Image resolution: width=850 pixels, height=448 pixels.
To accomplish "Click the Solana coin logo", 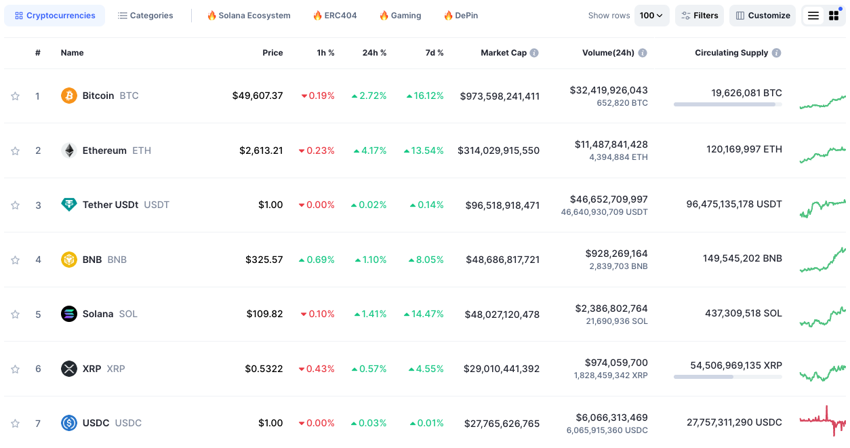I will coord(68,314).
